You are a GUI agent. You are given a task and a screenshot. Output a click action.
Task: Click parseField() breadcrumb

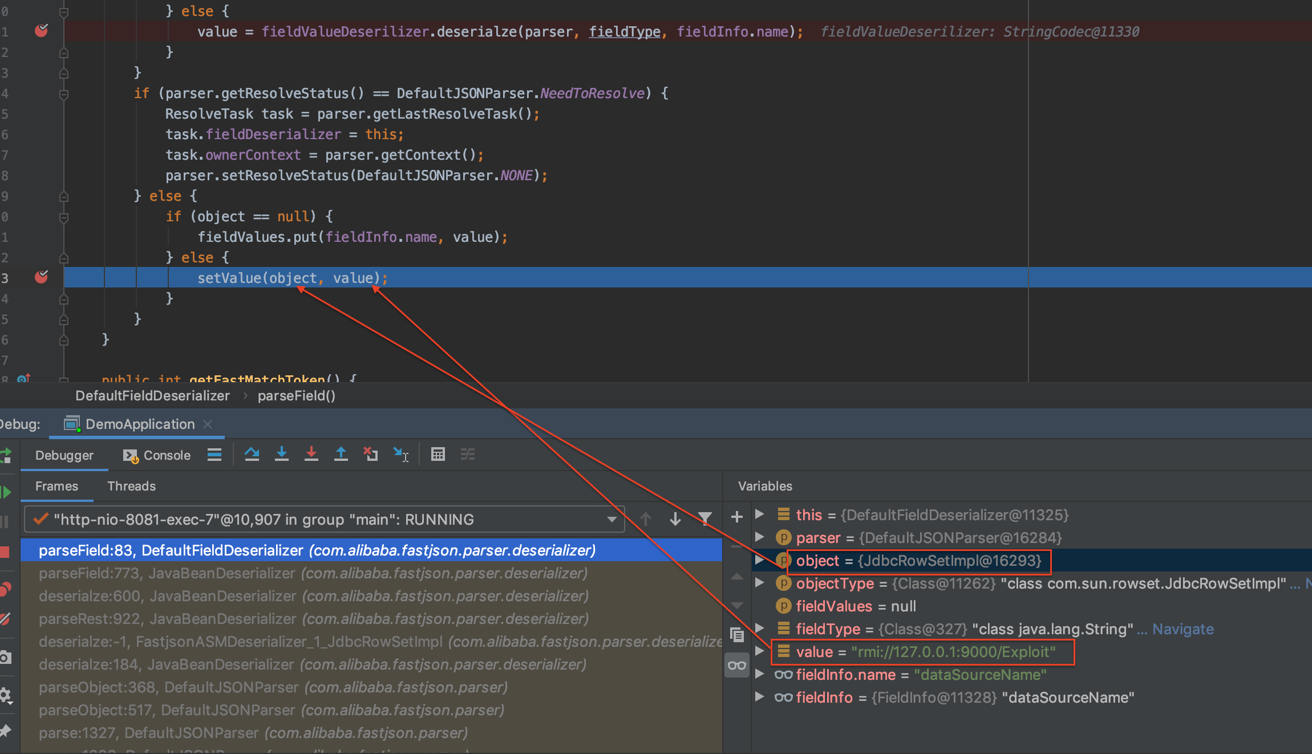point(296,396)
